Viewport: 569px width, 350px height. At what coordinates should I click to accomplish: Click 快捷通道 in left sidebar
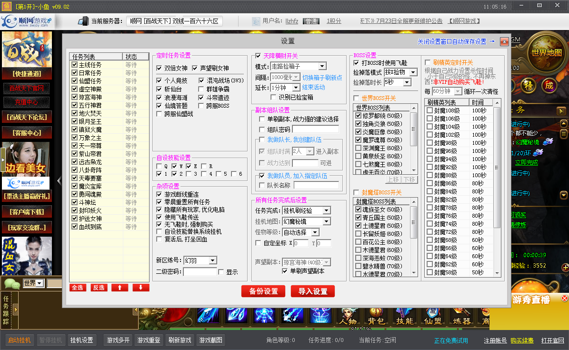coord(27,74)
